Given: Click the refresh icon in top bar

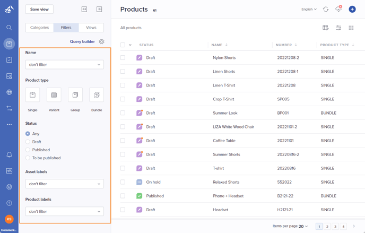Looking at the screenshot, I should [x=326, y=10].
